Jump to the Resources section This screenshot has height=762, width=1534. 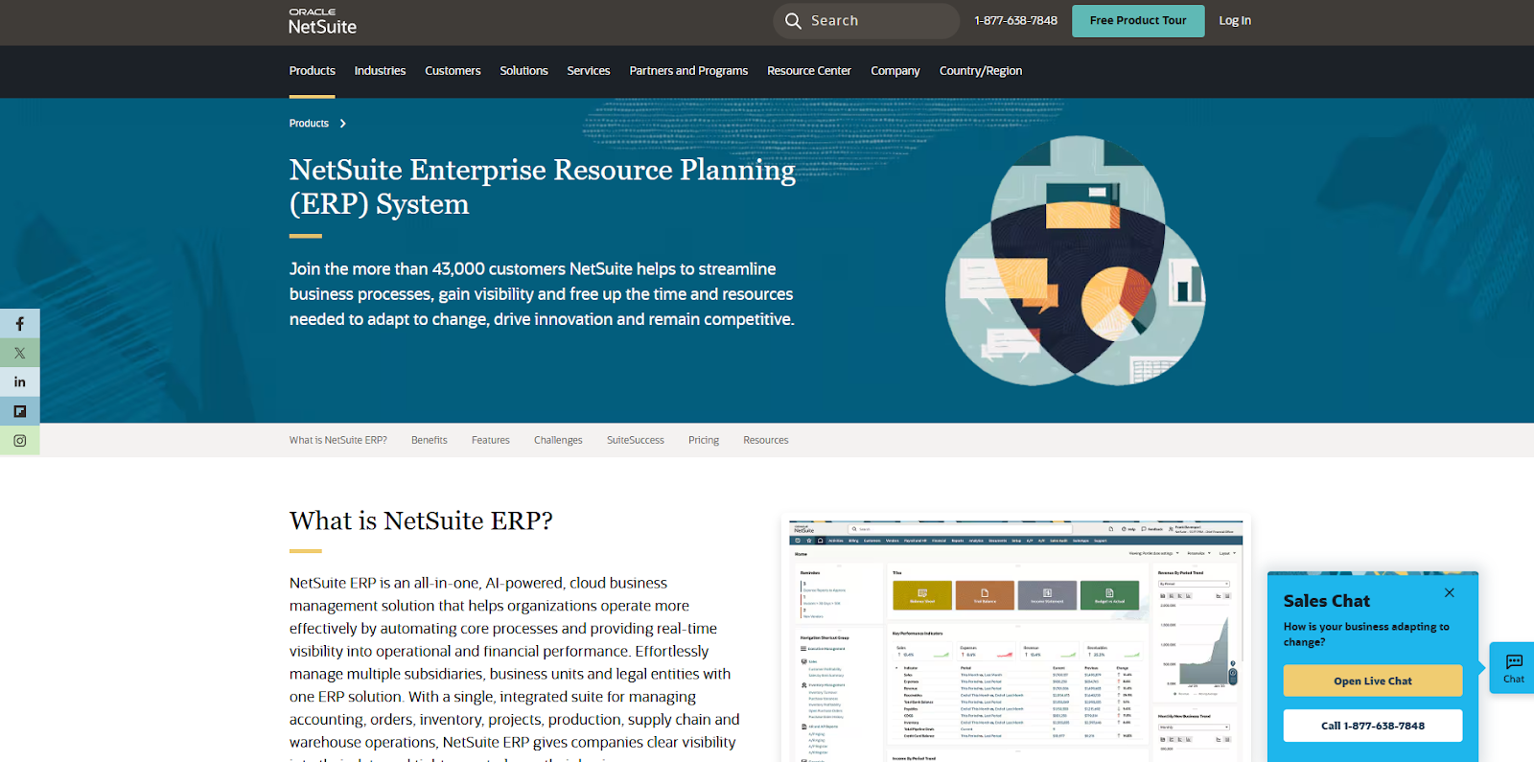(x=766, y=440)
